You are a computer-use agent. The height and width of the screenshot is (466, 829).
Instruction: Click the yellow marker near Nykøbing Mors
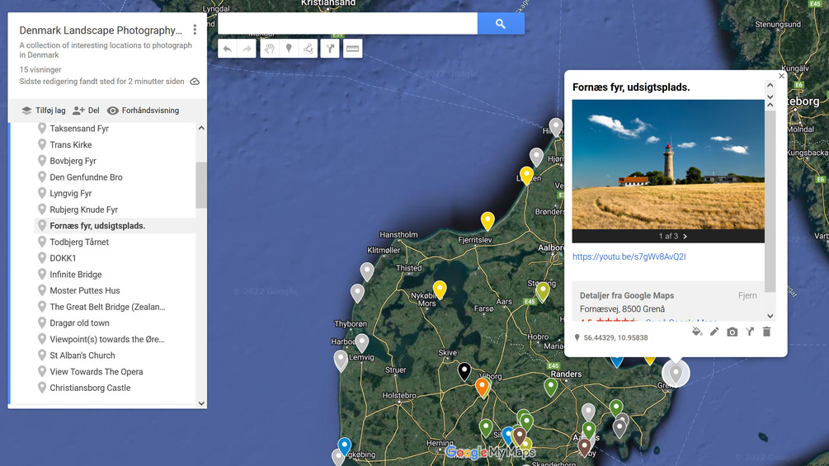[440, 289]
